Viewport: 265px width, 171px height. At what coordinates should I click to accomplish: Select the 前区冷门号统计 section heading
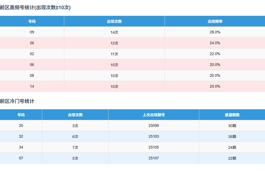[17, 101]
